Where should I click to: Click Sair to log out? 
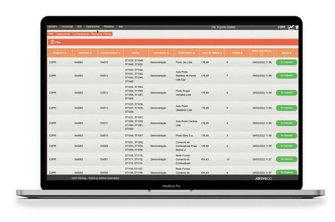coord(121,27)
